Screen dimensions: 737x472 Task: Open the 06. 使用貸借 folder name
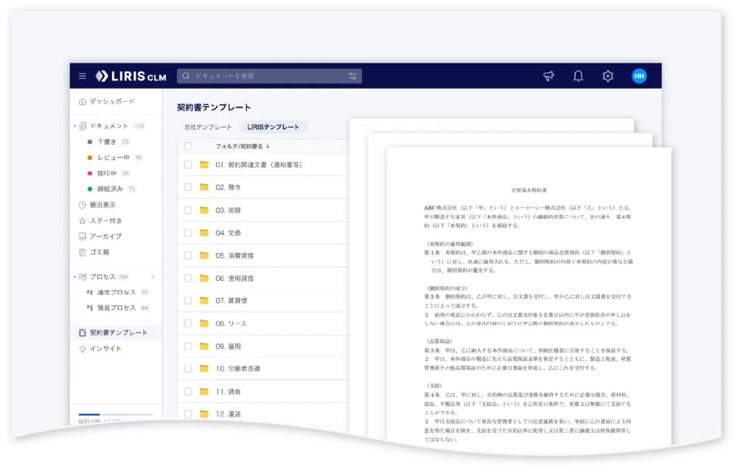click(234, 278)
